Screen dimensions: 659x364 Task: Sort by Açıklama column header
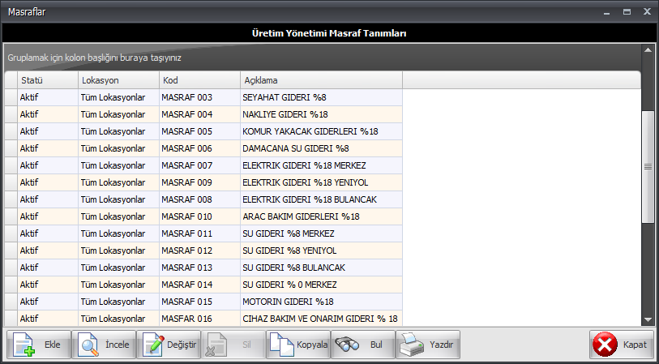(x=322, y=80)
